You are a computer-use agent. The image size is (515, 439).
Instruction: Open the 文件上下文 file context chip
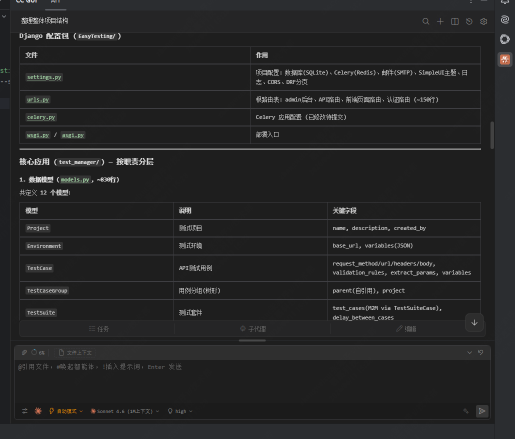coord(75,352)
